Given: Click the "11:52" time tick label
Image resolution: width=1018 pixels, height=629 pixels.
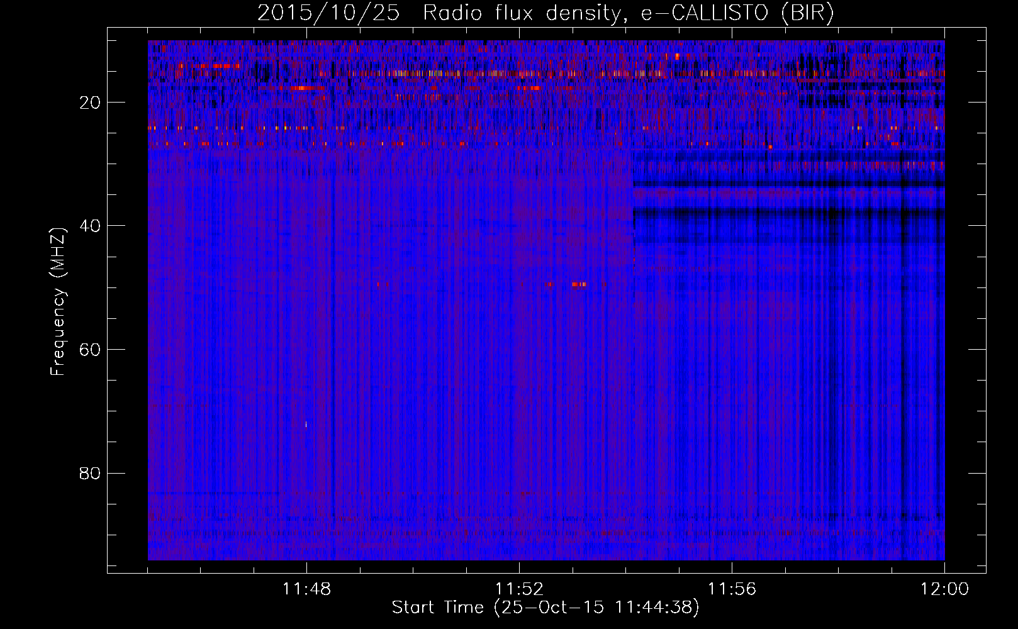Looking at the screenshot, I should (519, 589).
